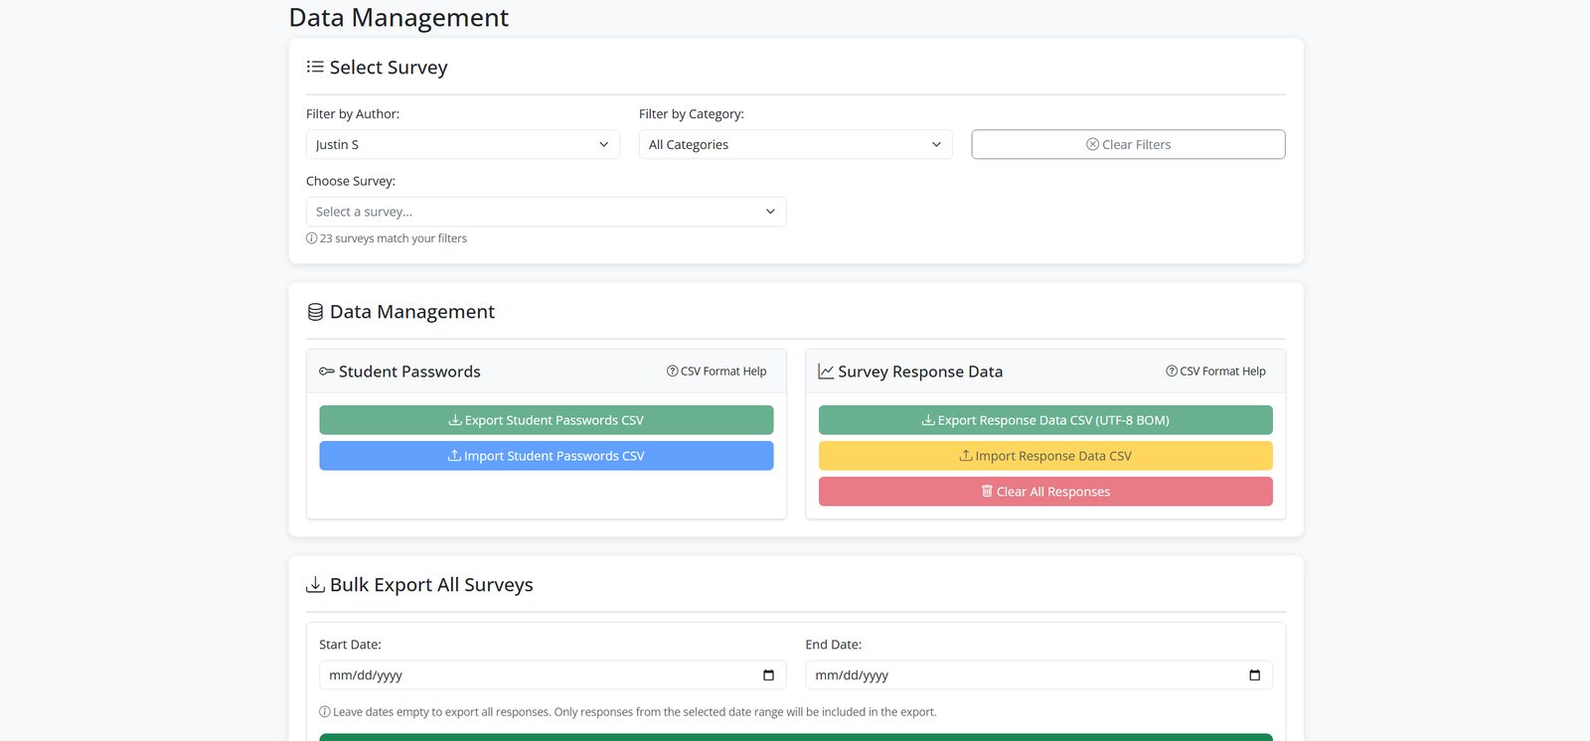Open the Filter by Category dropdown
1590x741 pixels.
point(795,144)
